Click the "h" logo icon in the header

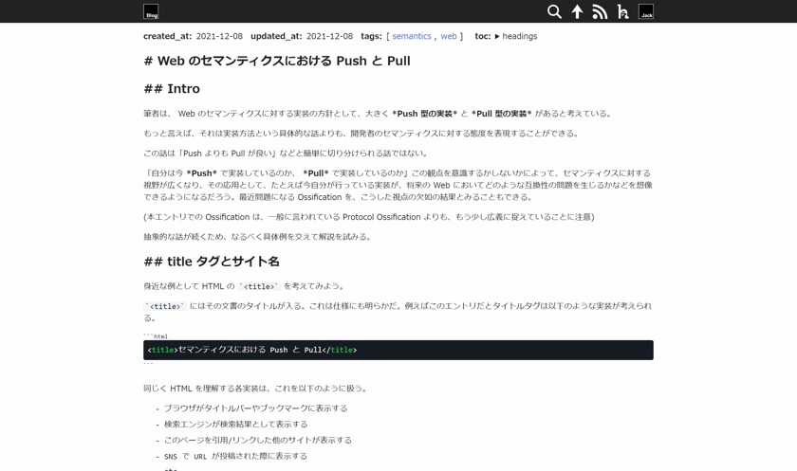click(622, 11)
